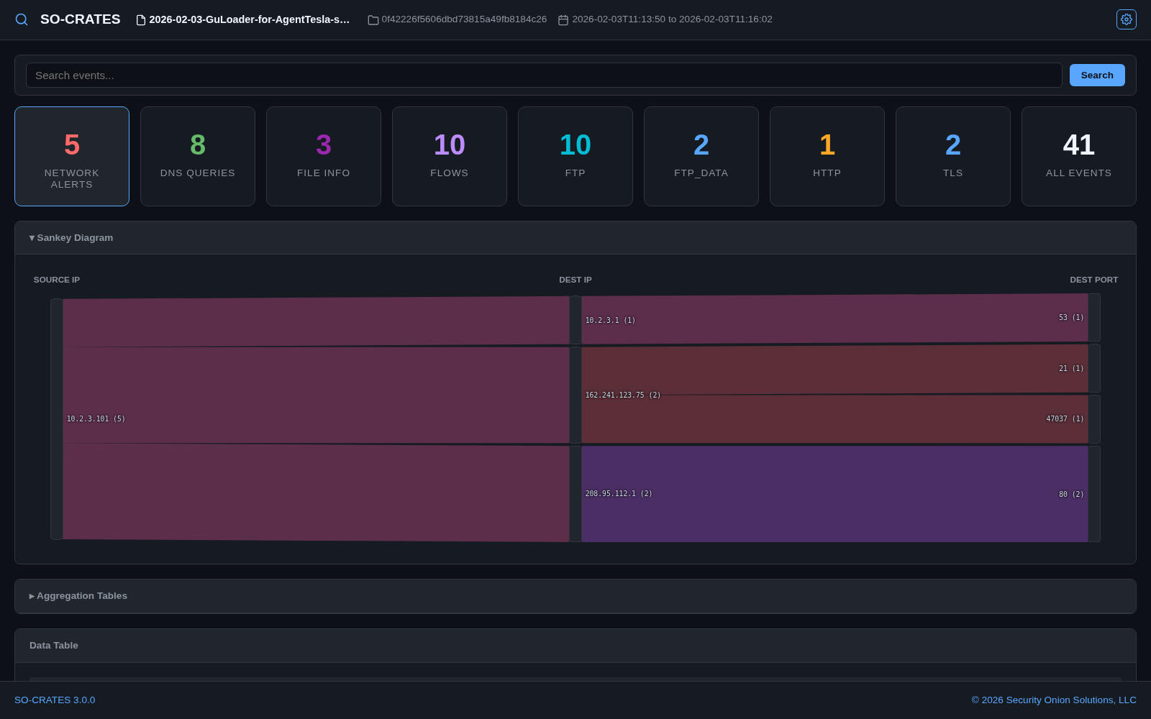Click port label 53 (1)
This screenshot has height=719, width=1151.
tap(1071, 318)
